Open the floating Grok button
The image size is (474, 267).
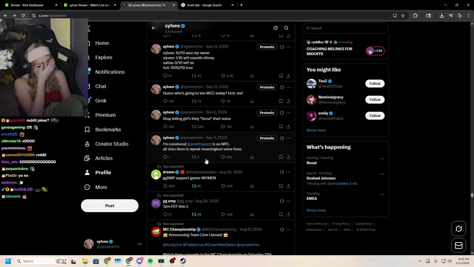458,229
